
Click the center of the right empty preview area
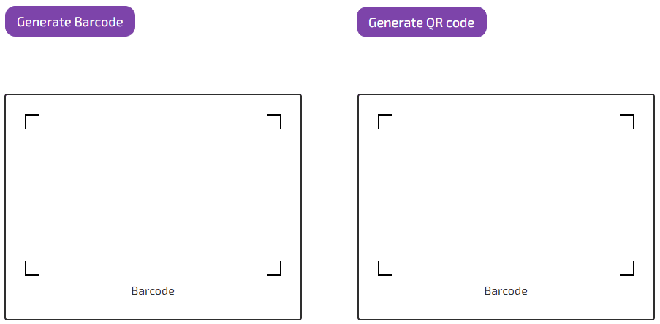click(x=506, y=195)
